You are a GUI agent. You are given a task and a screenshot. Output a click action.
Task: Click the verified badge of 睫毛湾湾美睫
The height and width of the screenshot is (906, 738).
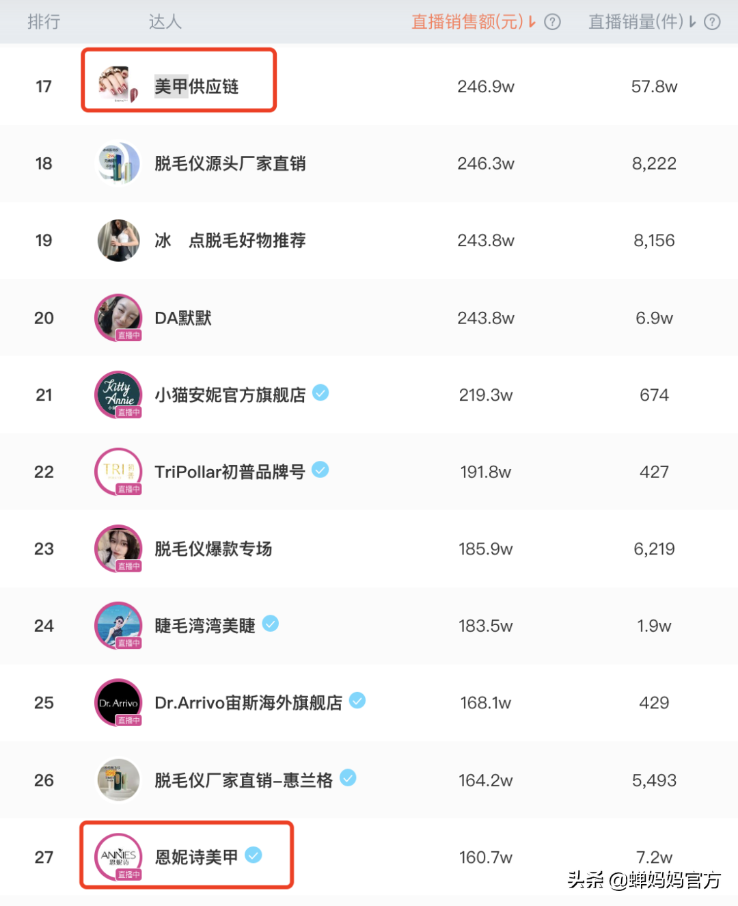click(270, 624)
